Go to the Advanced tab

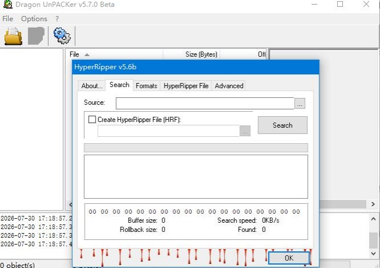(x=229, y=86)
